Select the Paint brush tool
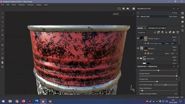Image resolution: width=185 pixels, height=104 pixels. pos(3,13)
